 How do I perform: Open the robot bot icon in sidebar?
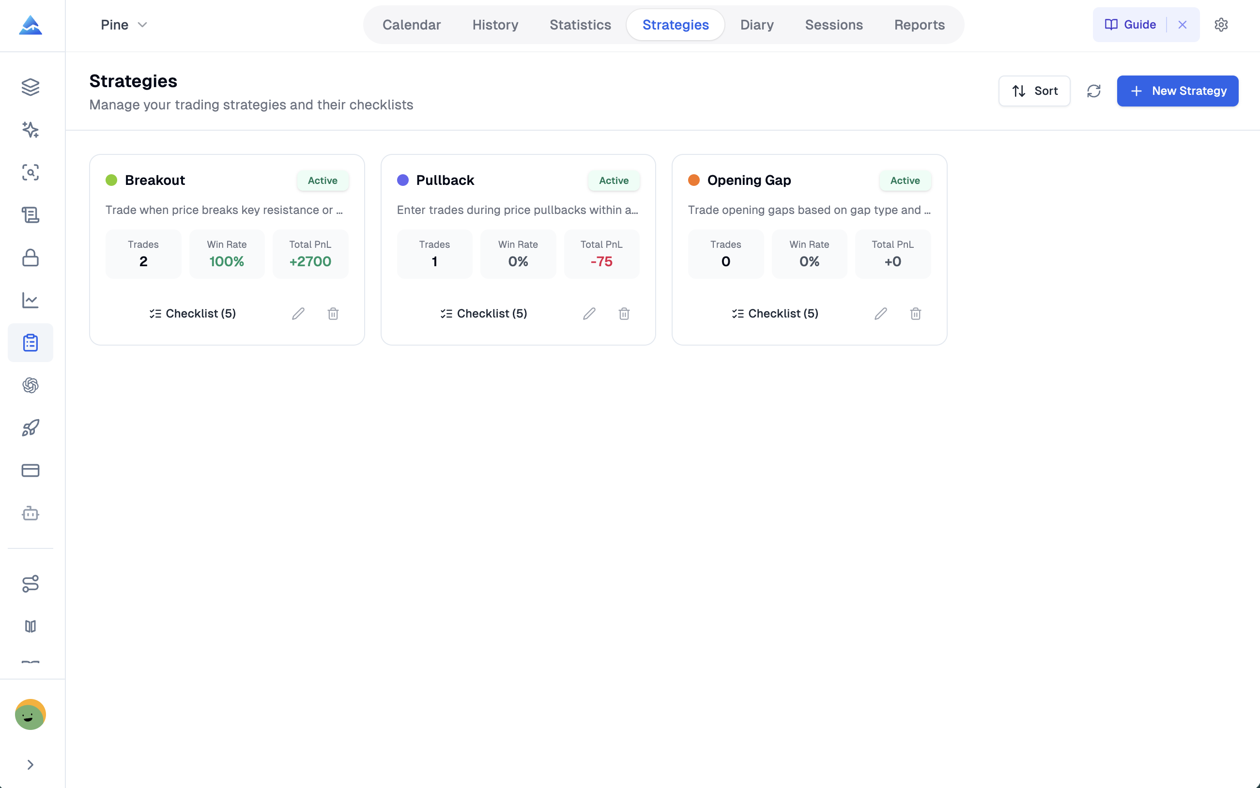[x=30, y=513]
